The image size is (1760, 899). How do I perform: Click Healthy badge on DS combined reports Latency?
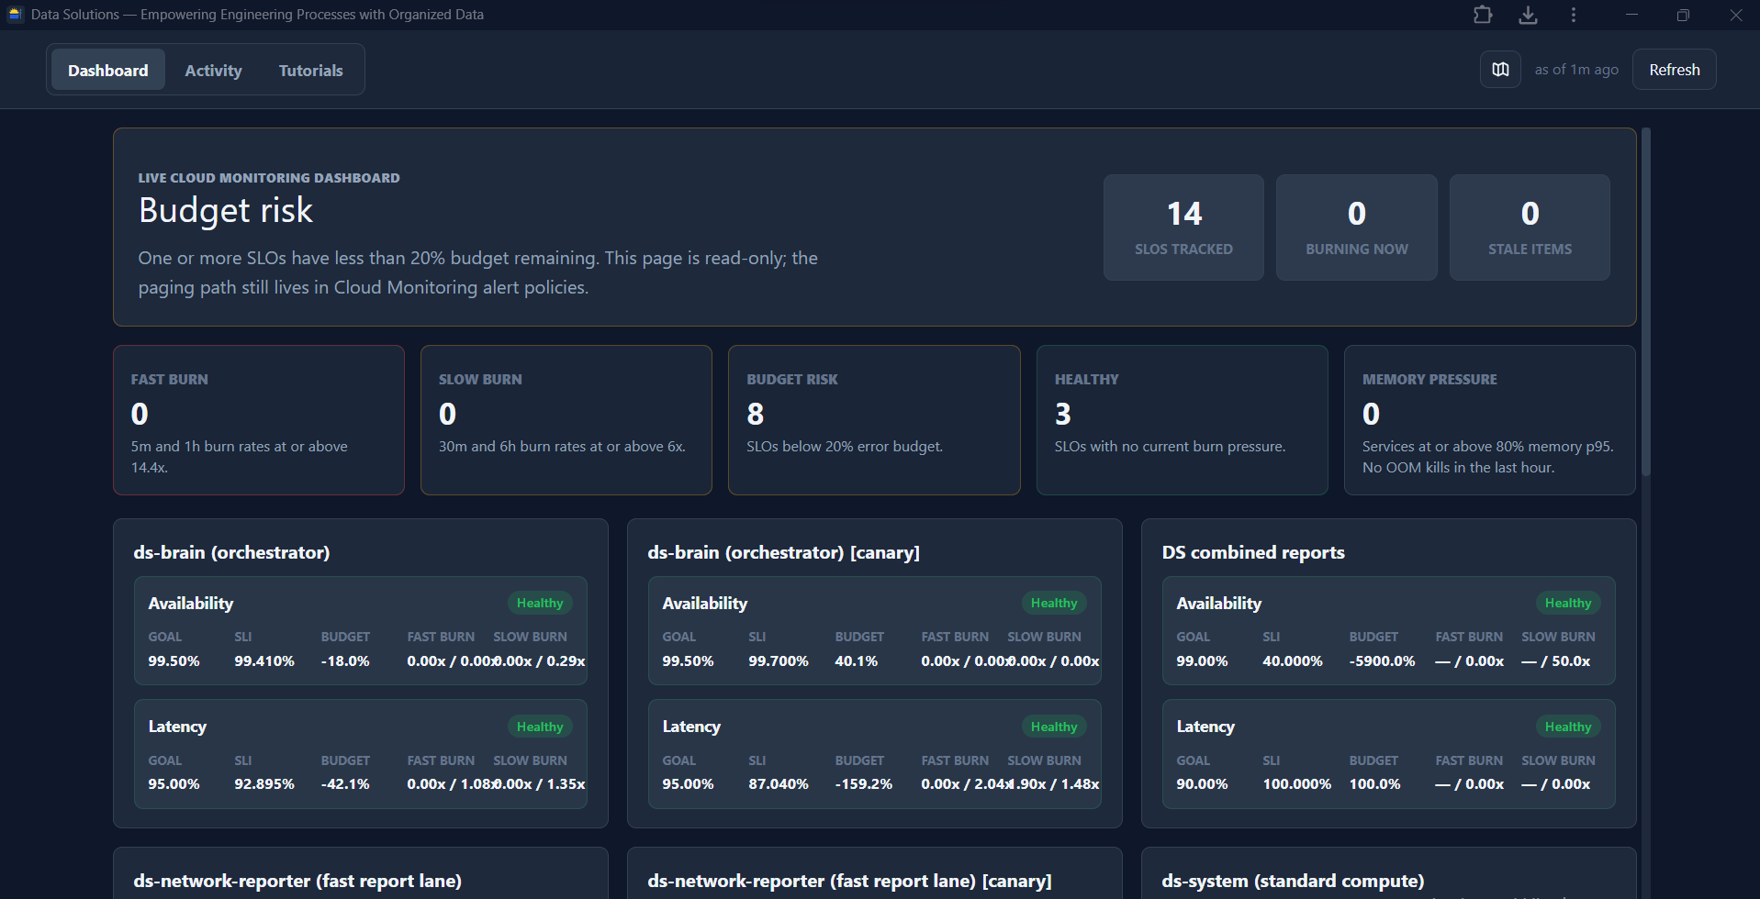(x=1568, y=727)
